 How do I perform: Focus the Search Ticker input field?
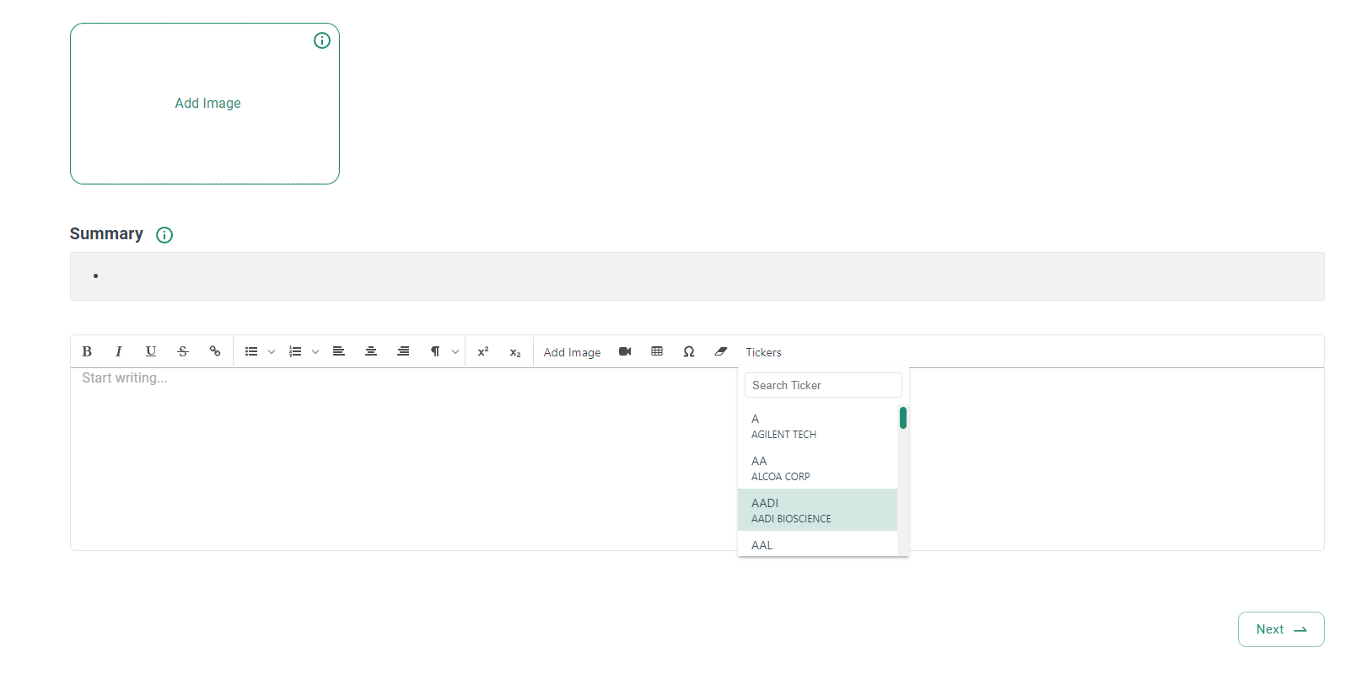tap(822, 385)
